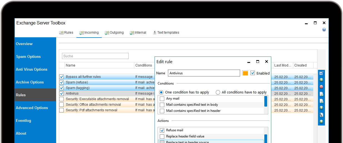Select "Security: Pdf attachments removal" rule name

[91, 110]
